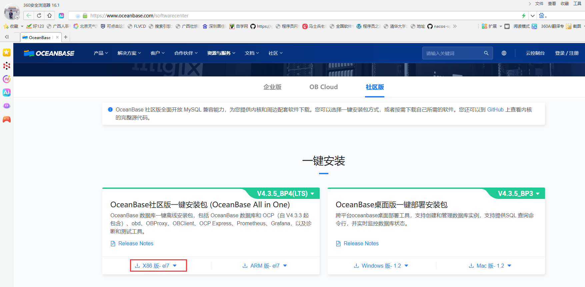Click the browser user avatar

tap(12, 12)
